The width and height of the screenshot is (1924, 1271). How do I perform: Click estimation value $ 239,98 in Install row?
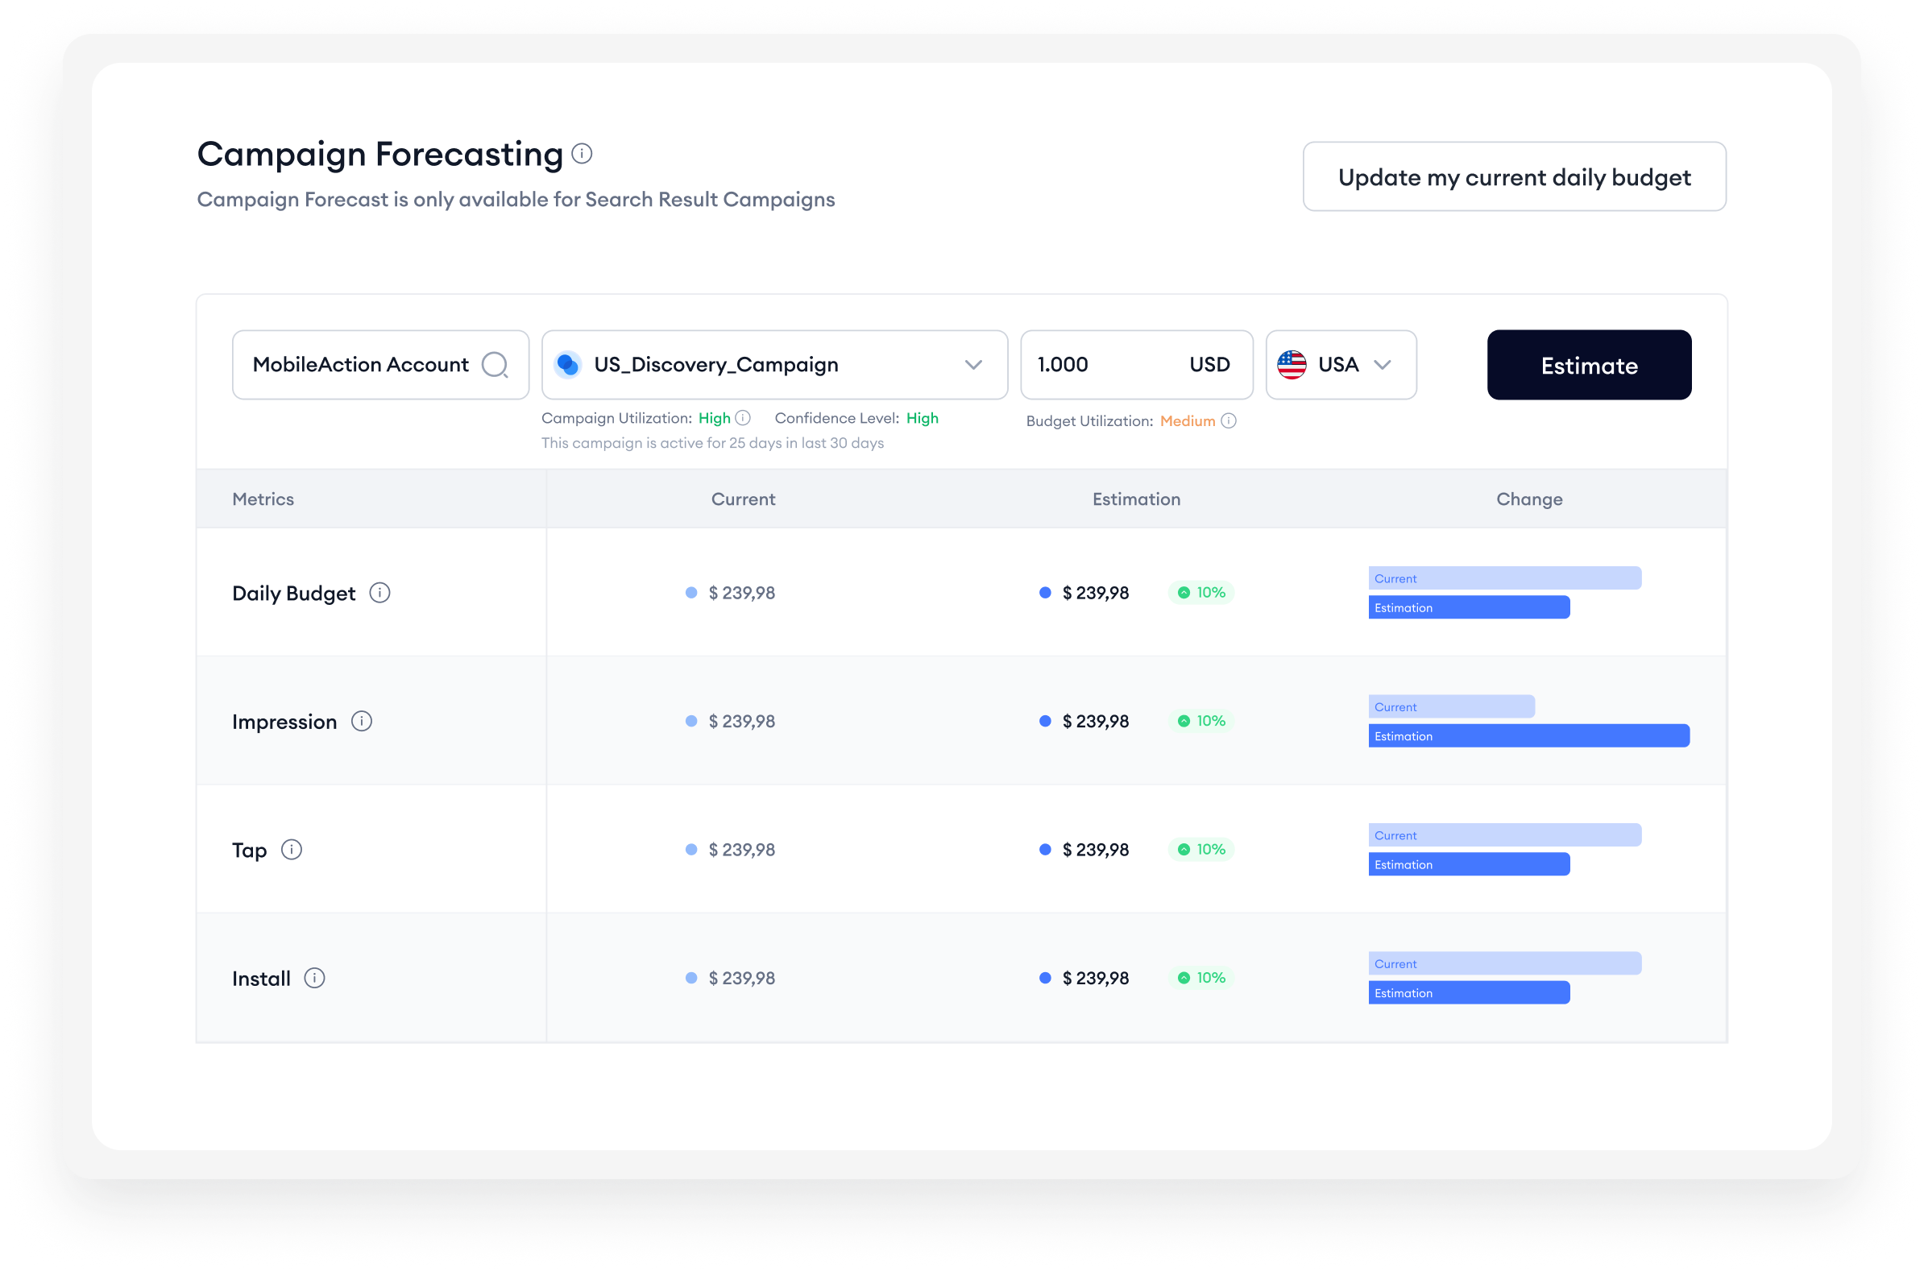click(x=1096, y=978)
